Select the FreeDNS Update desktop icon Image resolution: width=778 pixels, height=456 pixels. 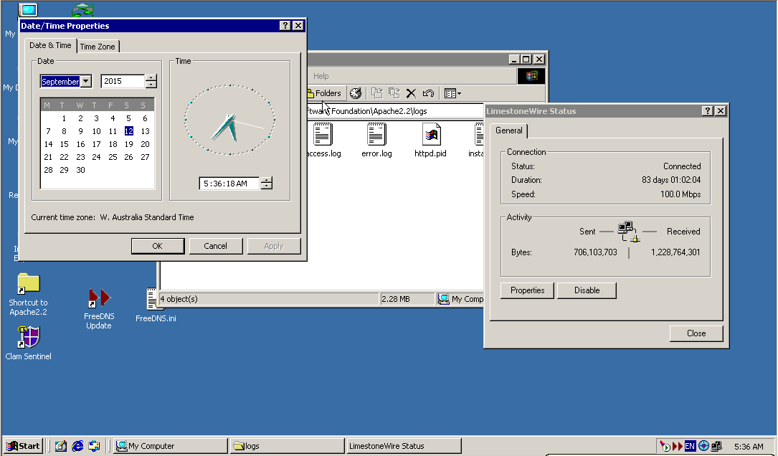99,308
